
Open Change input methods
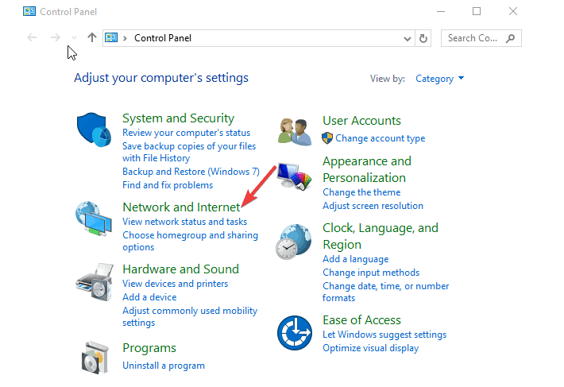point(371,273)
